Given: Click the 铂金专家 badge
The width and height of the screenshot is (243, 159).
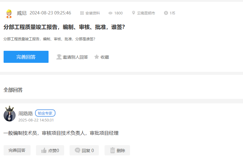Looking at the screenshot, I should click(45, 113).
